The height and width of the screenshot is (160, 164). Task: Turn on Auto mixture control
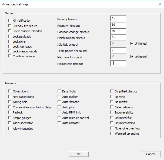tap(59, 118)
